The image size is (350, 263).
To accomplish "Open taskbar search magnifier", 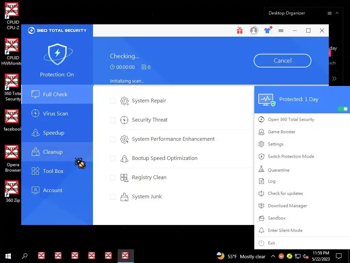I will (25, 256).
